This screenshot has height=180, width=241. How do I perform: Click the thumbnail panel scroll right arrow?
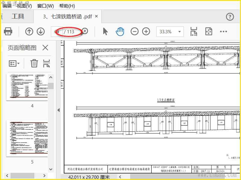click(x=44, y=175)
